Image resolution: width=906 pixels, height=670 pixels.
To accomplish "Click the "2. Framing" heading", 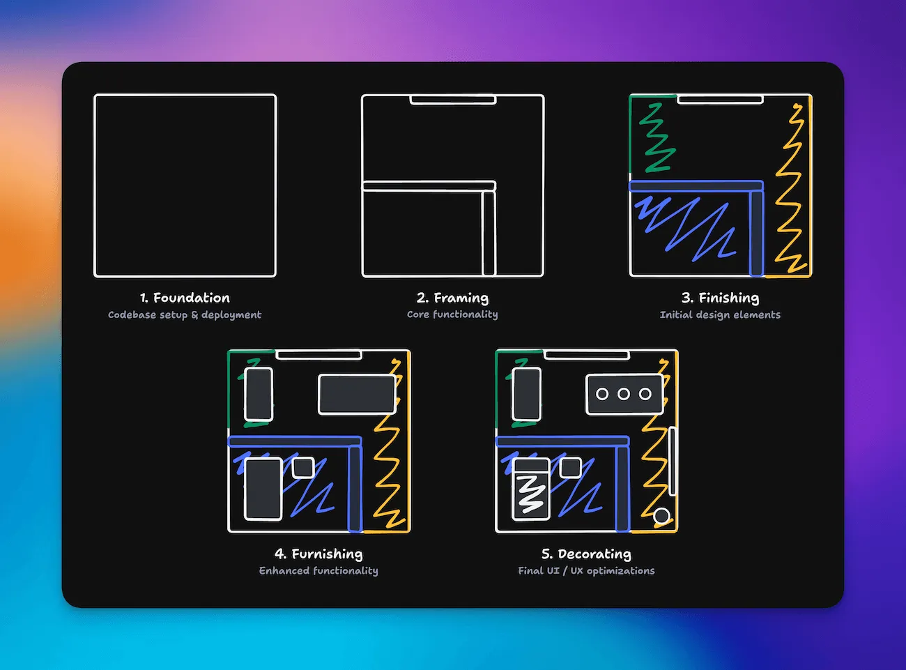I will pos(452,298).
